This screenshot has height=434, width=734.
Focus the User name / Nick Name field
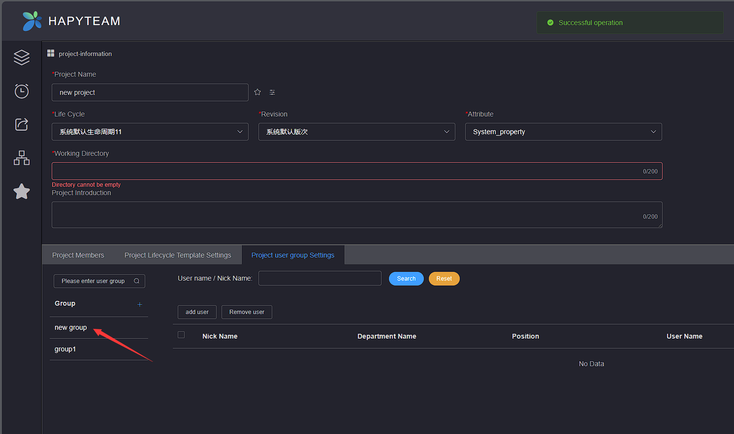pyautogui.click(x=320, y=278)
